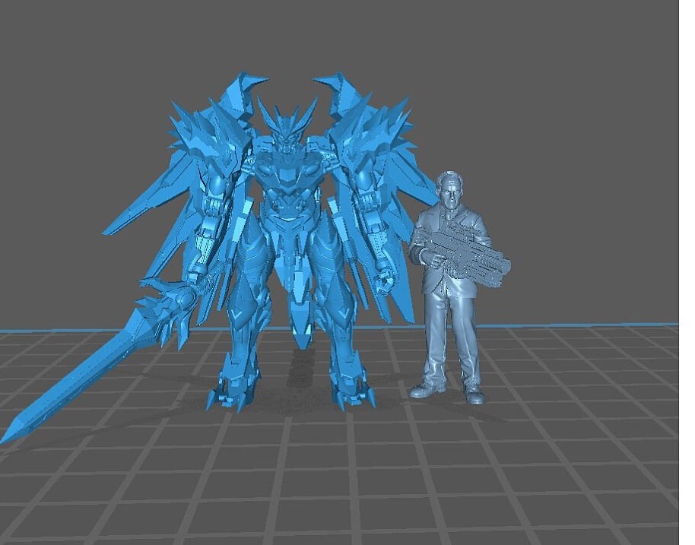Select the man figure's trouser legs
The image size is (695, 545).
point(449,342)
